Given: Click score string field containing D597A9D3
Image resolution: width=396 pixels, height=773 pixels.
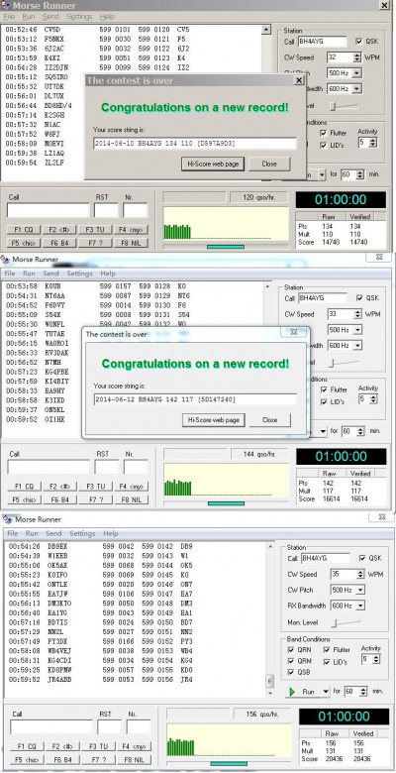Looking at the screenshot, I should (x=195, y=144).
